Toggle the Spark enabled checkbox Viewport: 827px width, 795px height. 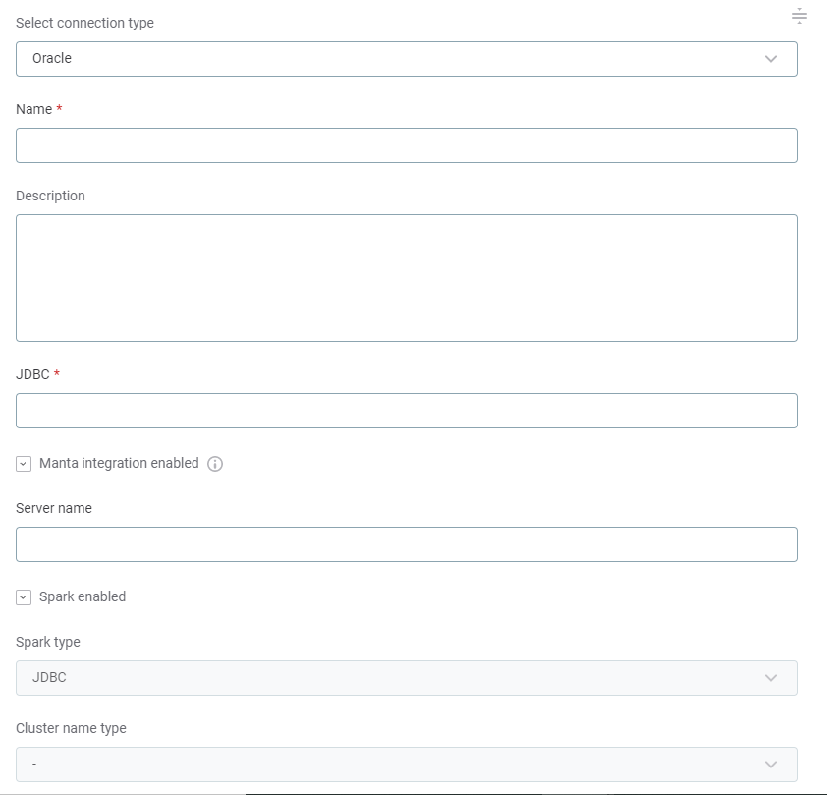click(25, 597)
